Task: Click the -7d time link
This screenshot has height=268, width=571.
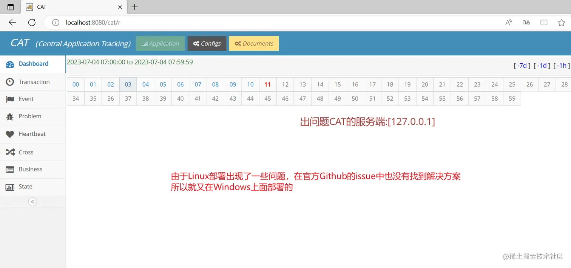Action: [522, 66]
